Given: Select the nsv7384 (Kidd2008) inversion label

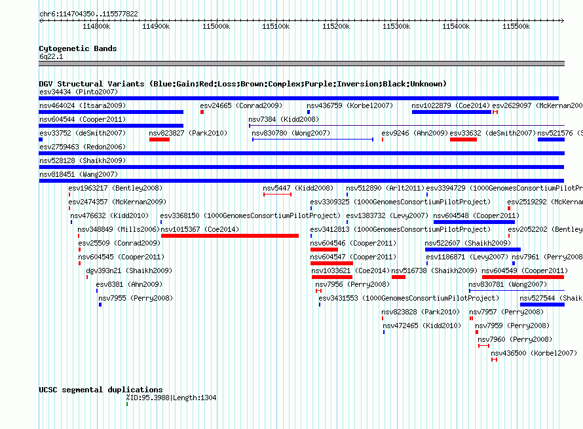Looking at the screenshot, I should pos(284,119).
